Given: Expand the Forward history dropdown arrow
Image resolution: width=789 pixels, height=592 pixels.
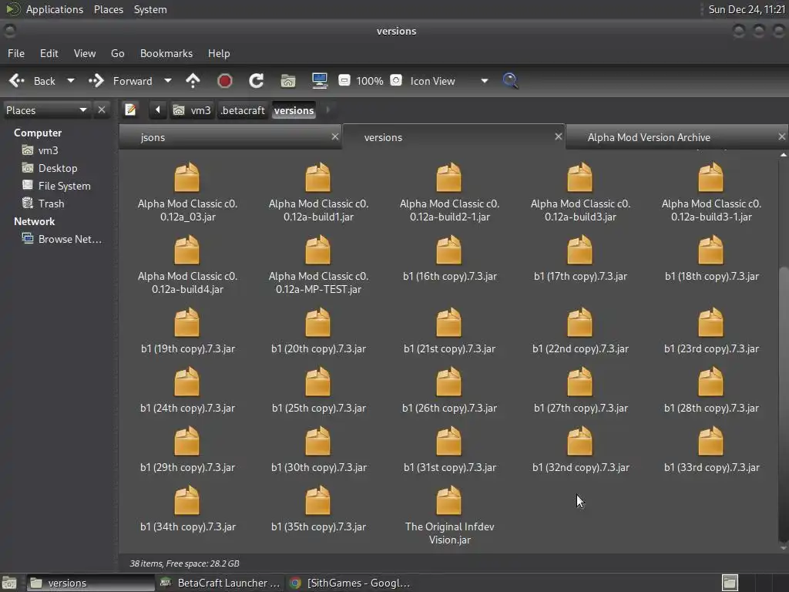Looking at the screenshot, I should (167, 81).
